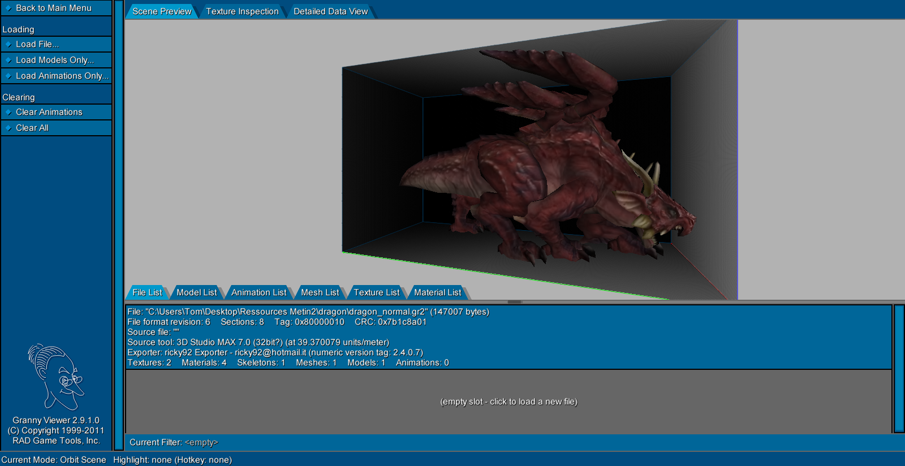The width and height of the screenshot is (905, 466).
Task: Click diamond icon beside Clear Animations
Action: (x=8, y=112)
